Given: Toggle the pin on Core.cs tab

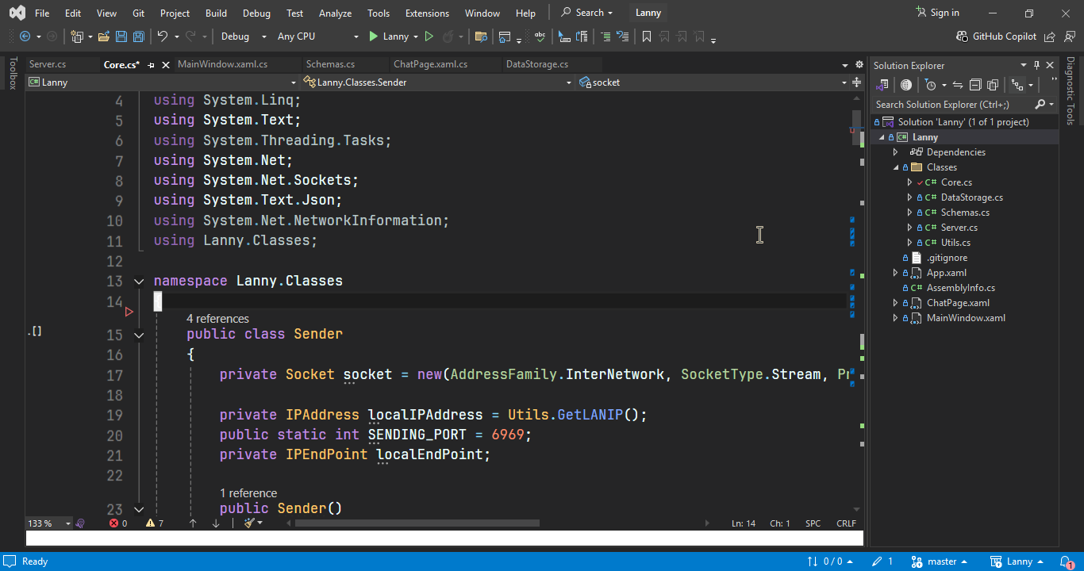Looking at the screenshot, I should (x=151, y=65).
